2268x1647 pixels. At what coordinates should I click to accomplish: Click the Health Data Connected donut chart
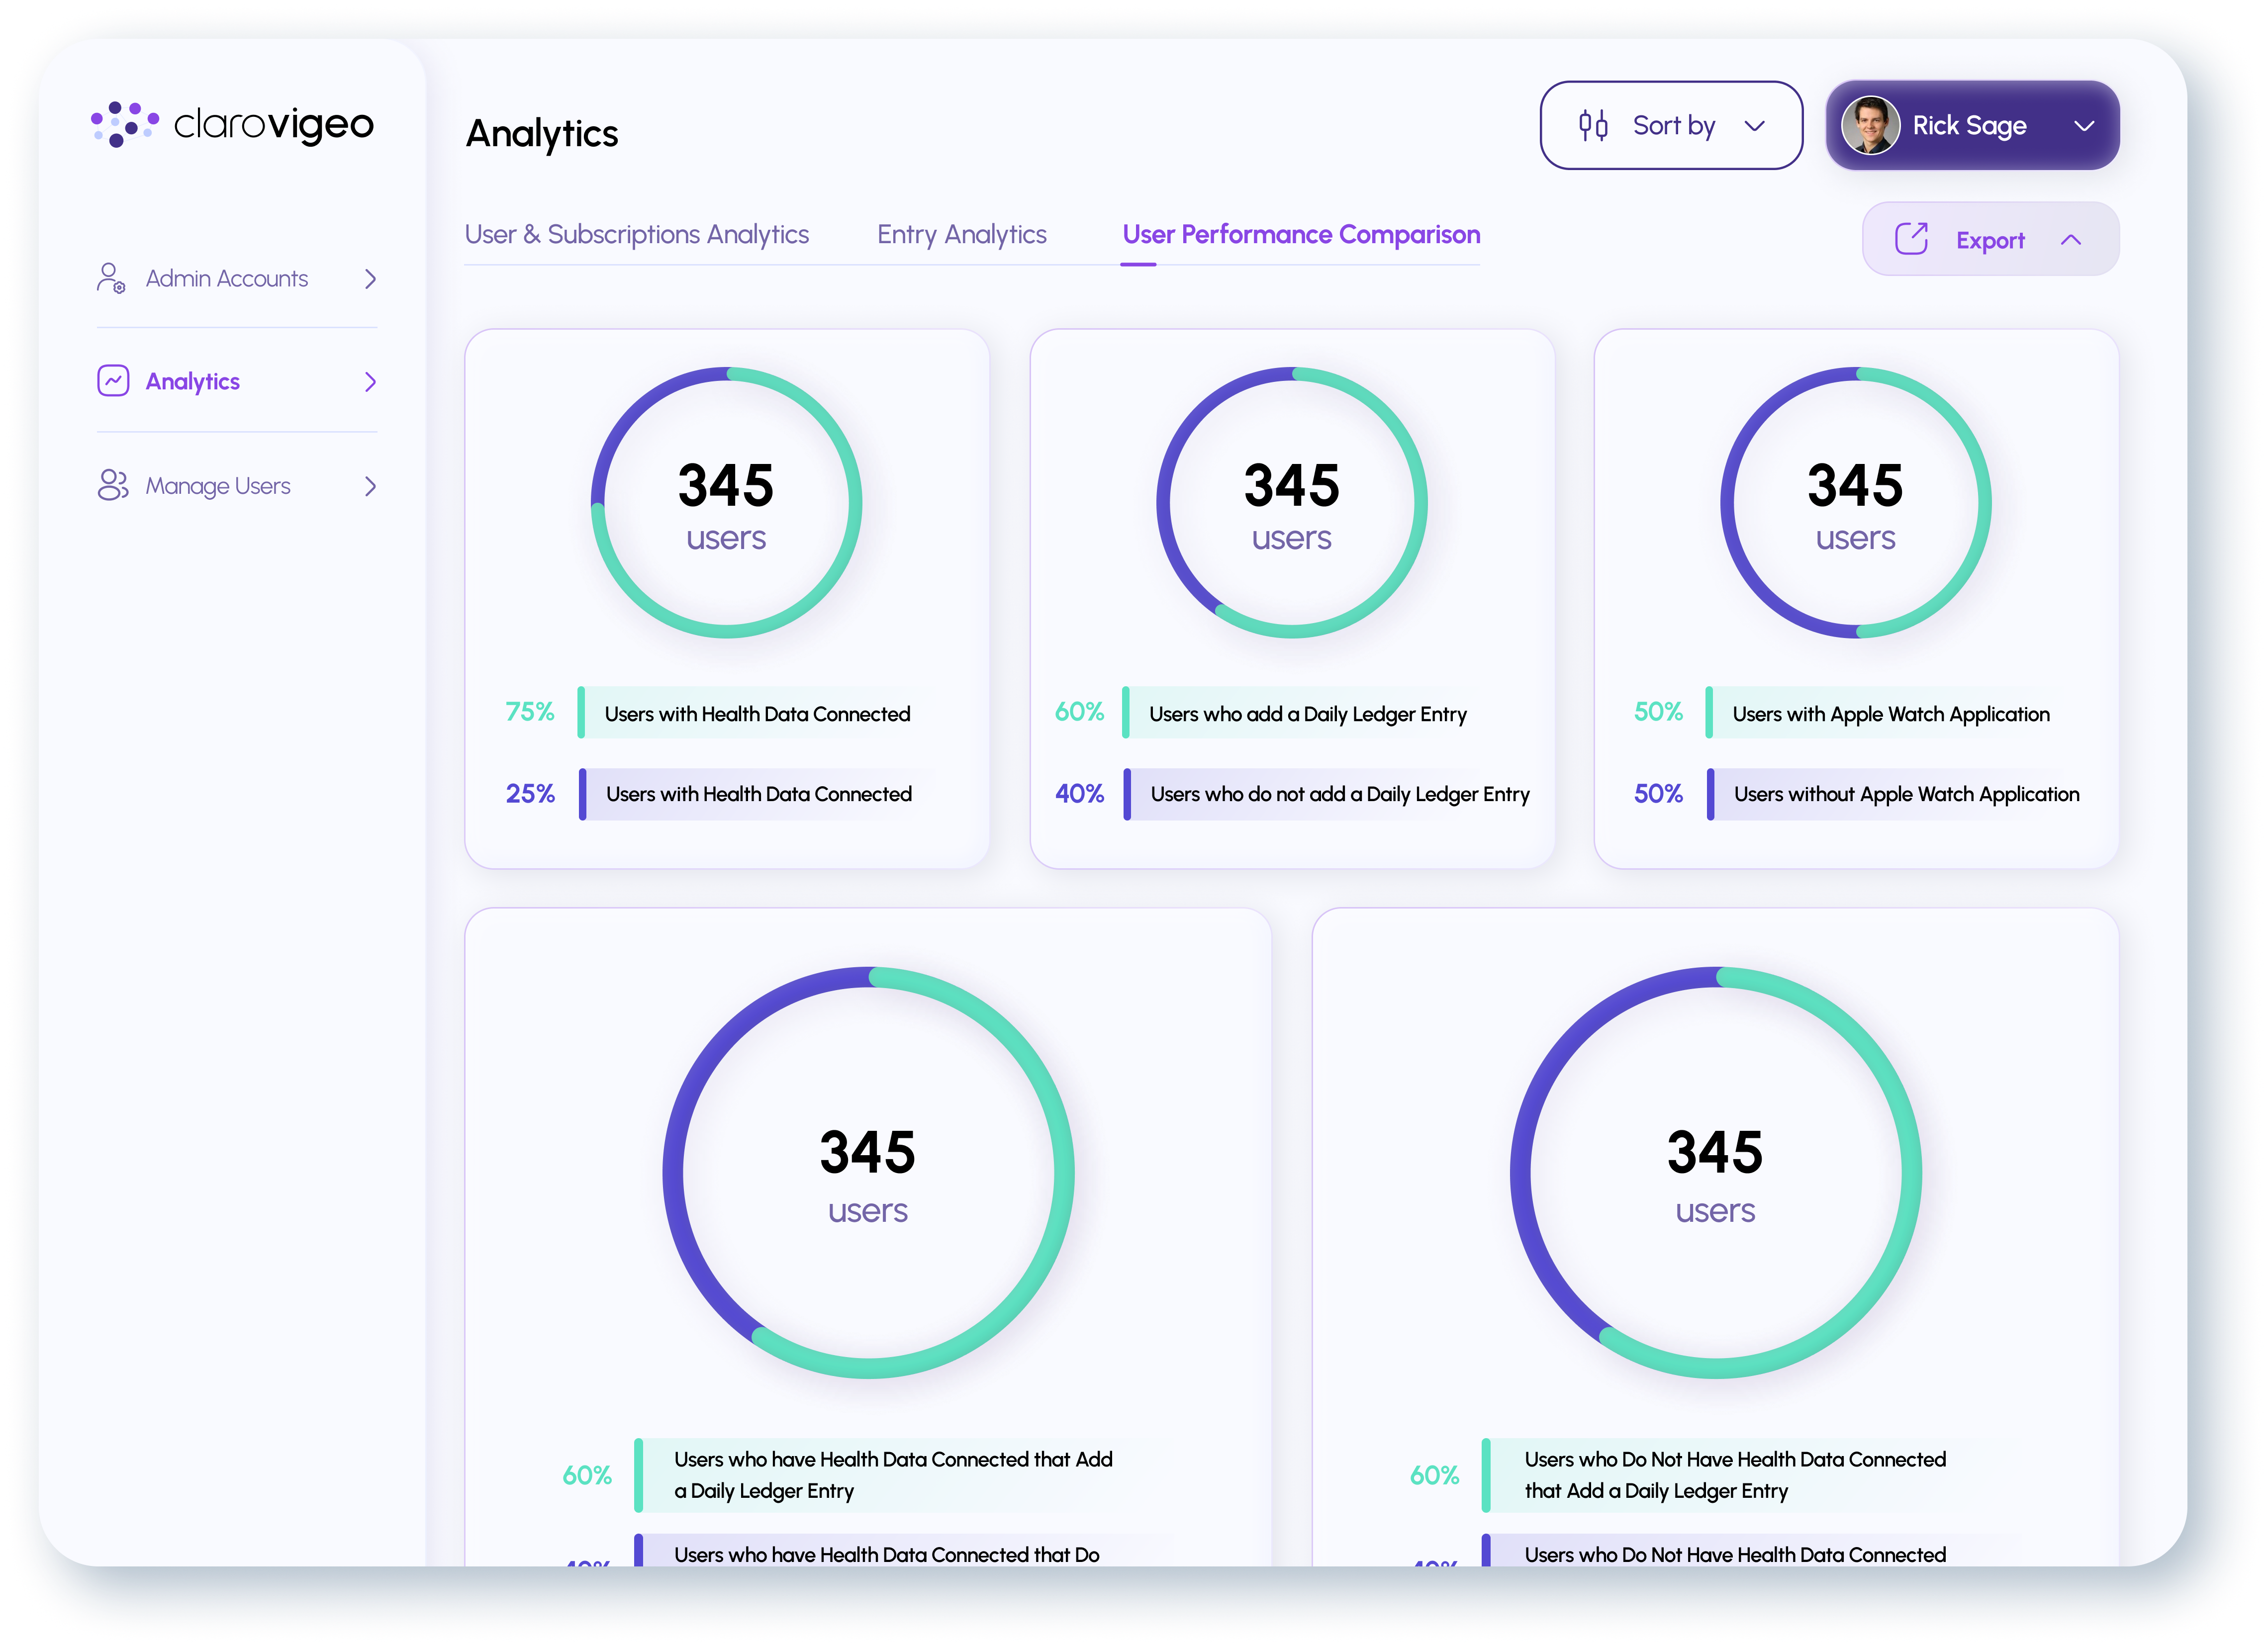click(x=726, y=502)
